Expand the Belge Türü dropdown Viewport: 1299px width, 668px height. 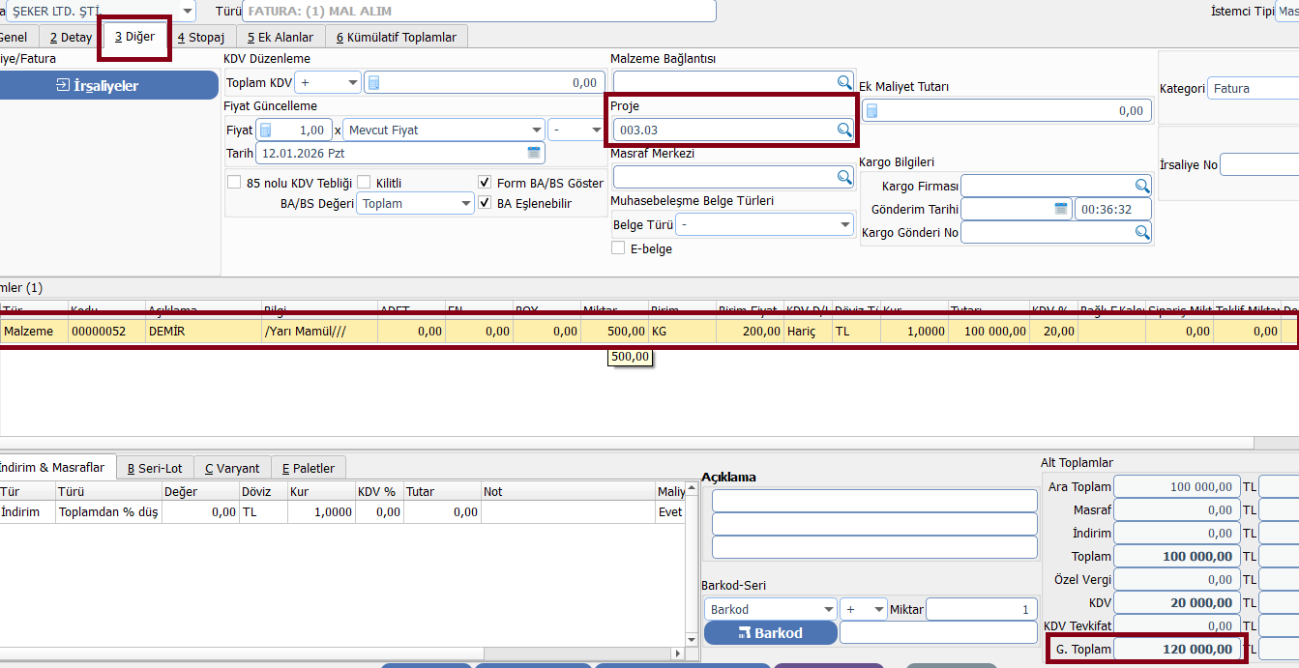pyautogui.click(x=843, y=224)
